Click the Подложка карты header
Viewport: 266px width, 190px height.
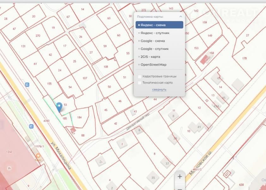point(150,16)
